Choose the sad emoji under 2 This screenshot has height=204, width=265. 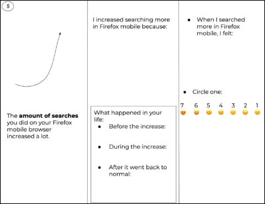pyautogui.click(x=245, y=112)
